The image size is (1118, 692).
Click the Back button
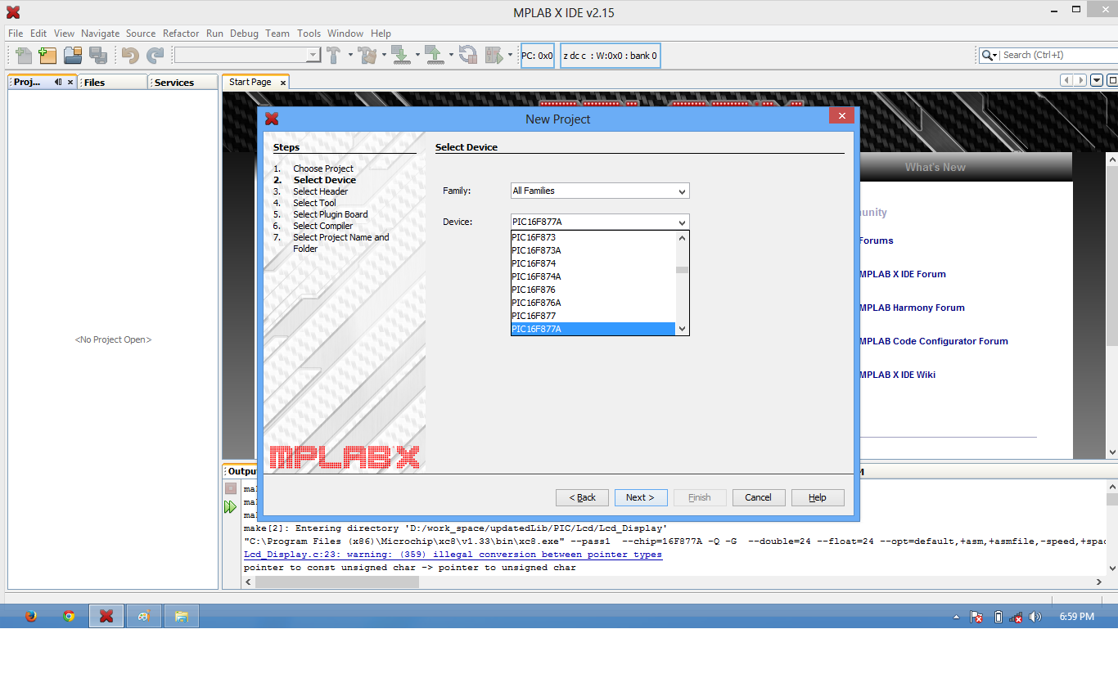(x=582, y=497)
